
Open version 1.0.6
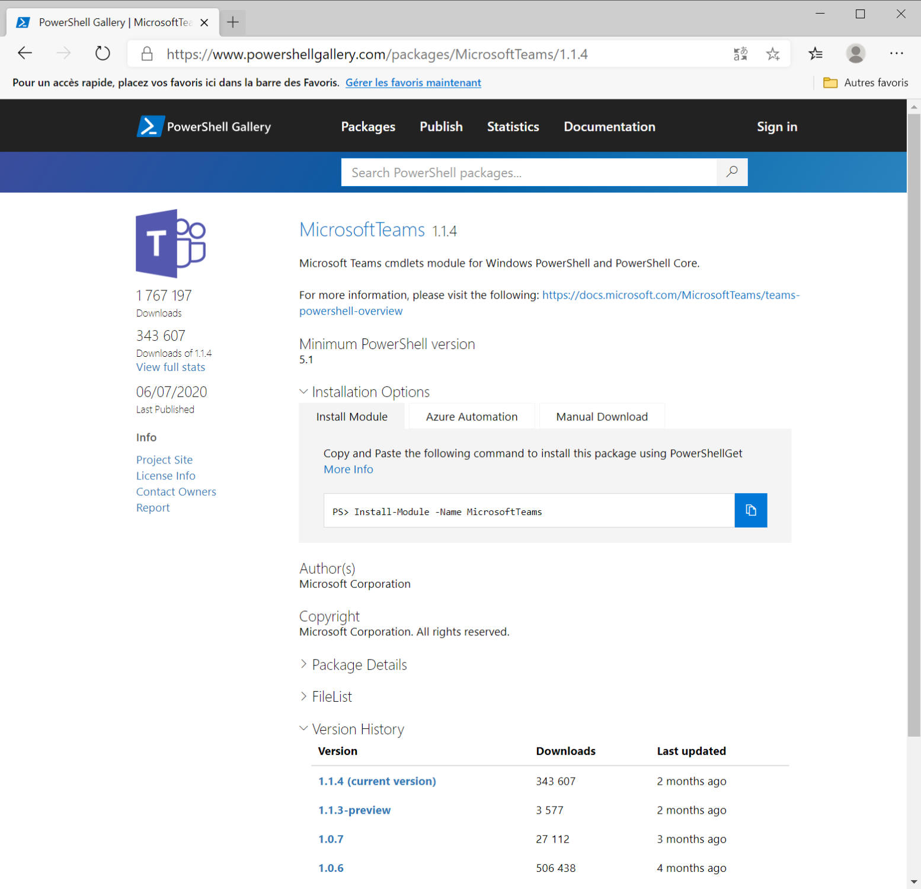(331, 868)
